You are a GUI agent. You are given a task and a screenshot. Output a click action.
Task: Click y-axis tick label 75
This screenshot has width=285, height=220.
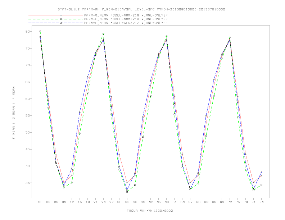click(x=27, y=48)
